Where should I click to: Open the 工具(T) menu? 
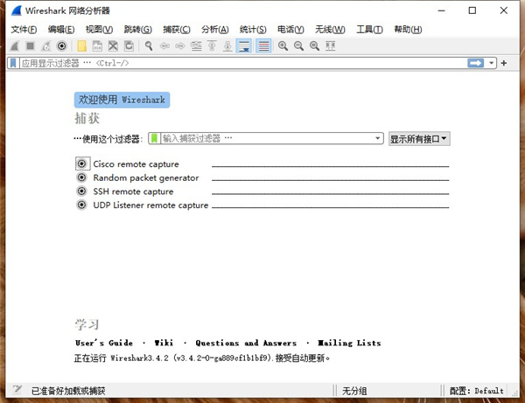coord(369,30)
